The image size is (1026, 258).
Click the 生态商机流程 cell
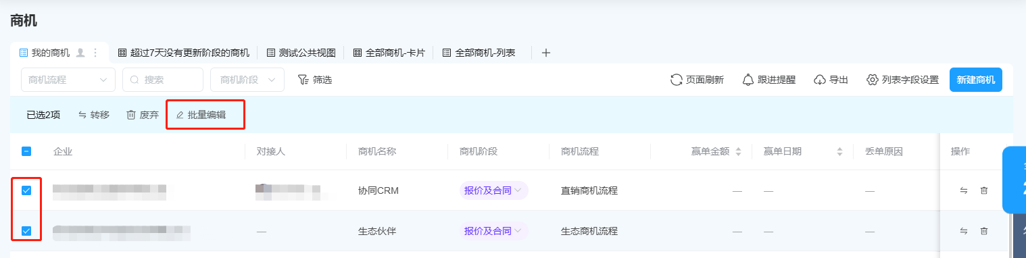[x=589, y=231]
